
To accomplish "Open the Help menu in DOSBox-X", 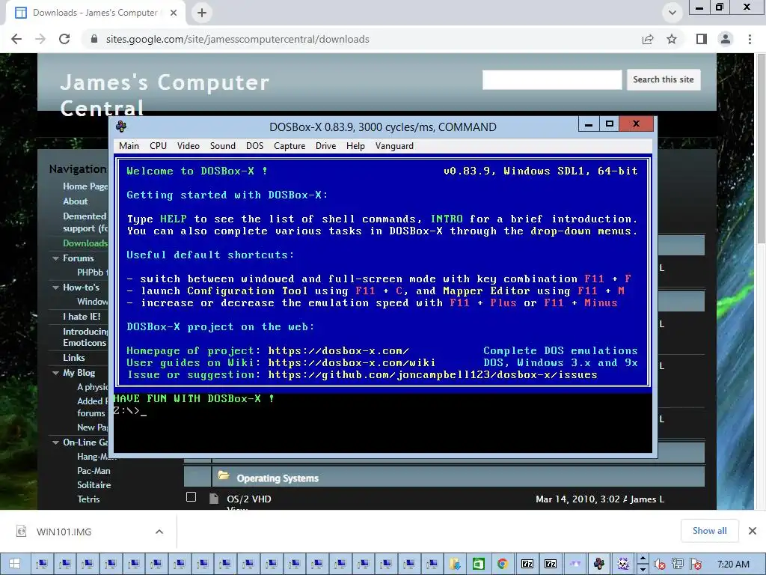I will coord(355,146).
